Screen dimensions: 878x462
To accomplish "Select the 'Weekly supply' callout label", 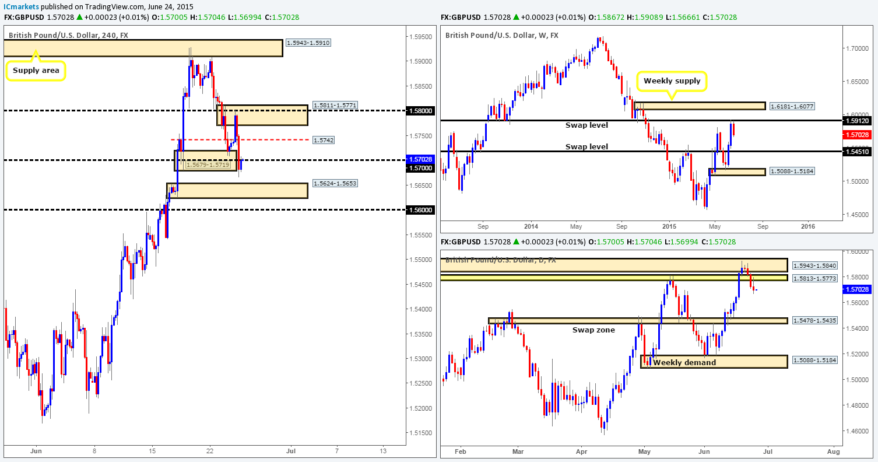I will pos(672,82).
